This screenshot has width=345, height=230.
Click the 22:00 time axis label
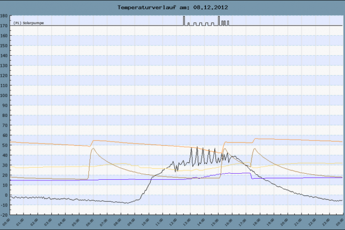(312, 222)
